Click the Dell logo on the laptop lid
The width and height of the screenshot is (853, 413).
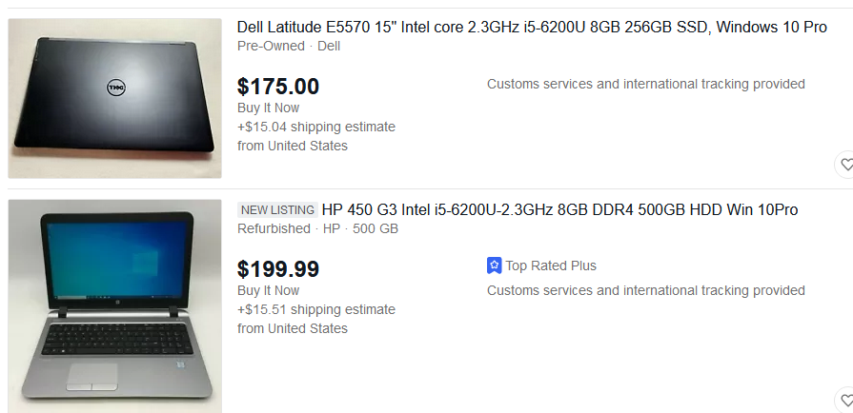[x=115, y=88]
